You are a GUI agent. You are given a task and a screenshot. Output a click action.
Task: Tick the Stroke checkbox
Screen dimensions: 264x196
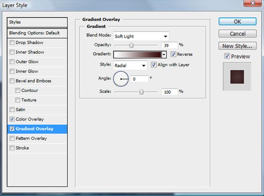tap(12, 148)
